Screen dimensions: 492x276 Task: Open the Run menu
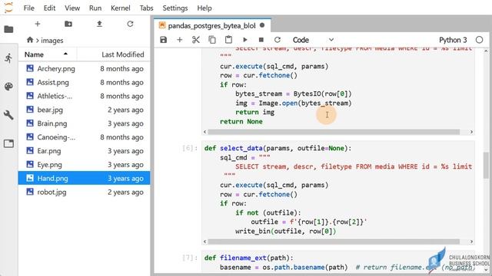click(95, 8)
